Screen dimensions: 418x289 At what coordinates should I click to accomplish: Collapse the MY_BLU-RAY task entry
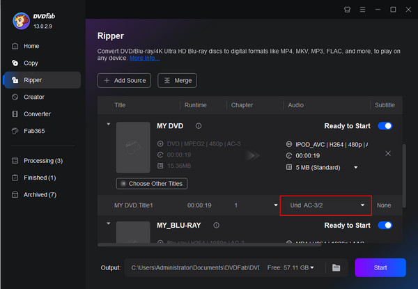pos(108,224)
